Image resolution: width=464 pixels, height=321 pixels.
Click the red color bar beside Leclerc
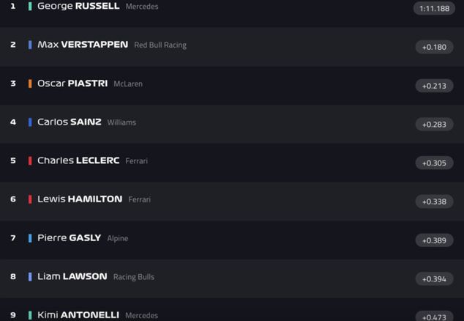30,160
